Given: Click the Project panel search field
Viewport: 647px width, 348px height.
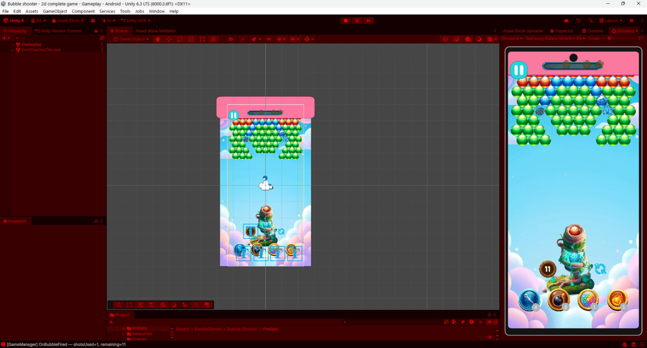Looking at the screenshot, I should pos(393,322).
